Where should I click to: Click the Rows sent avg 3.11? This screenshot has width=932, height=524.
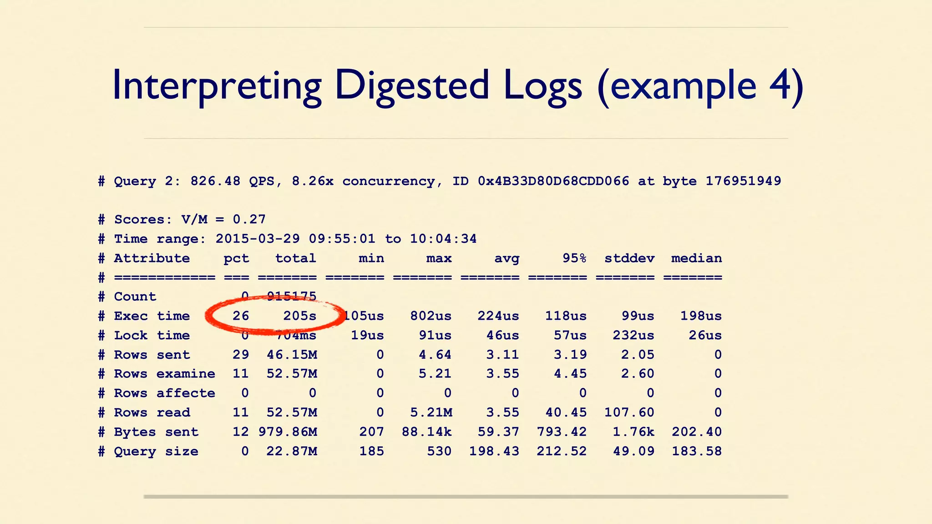click(502, 354)
